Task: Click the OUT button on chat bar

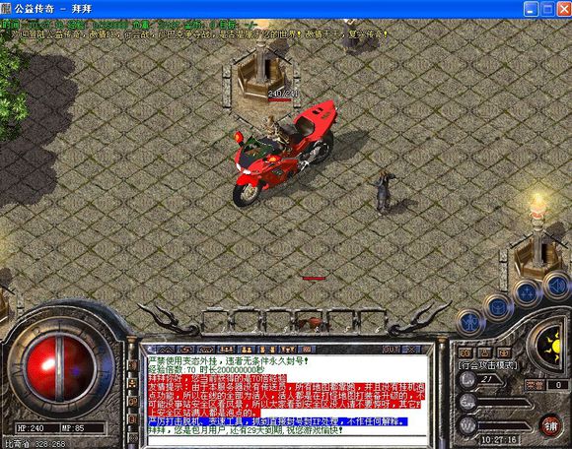Action: 392,350
